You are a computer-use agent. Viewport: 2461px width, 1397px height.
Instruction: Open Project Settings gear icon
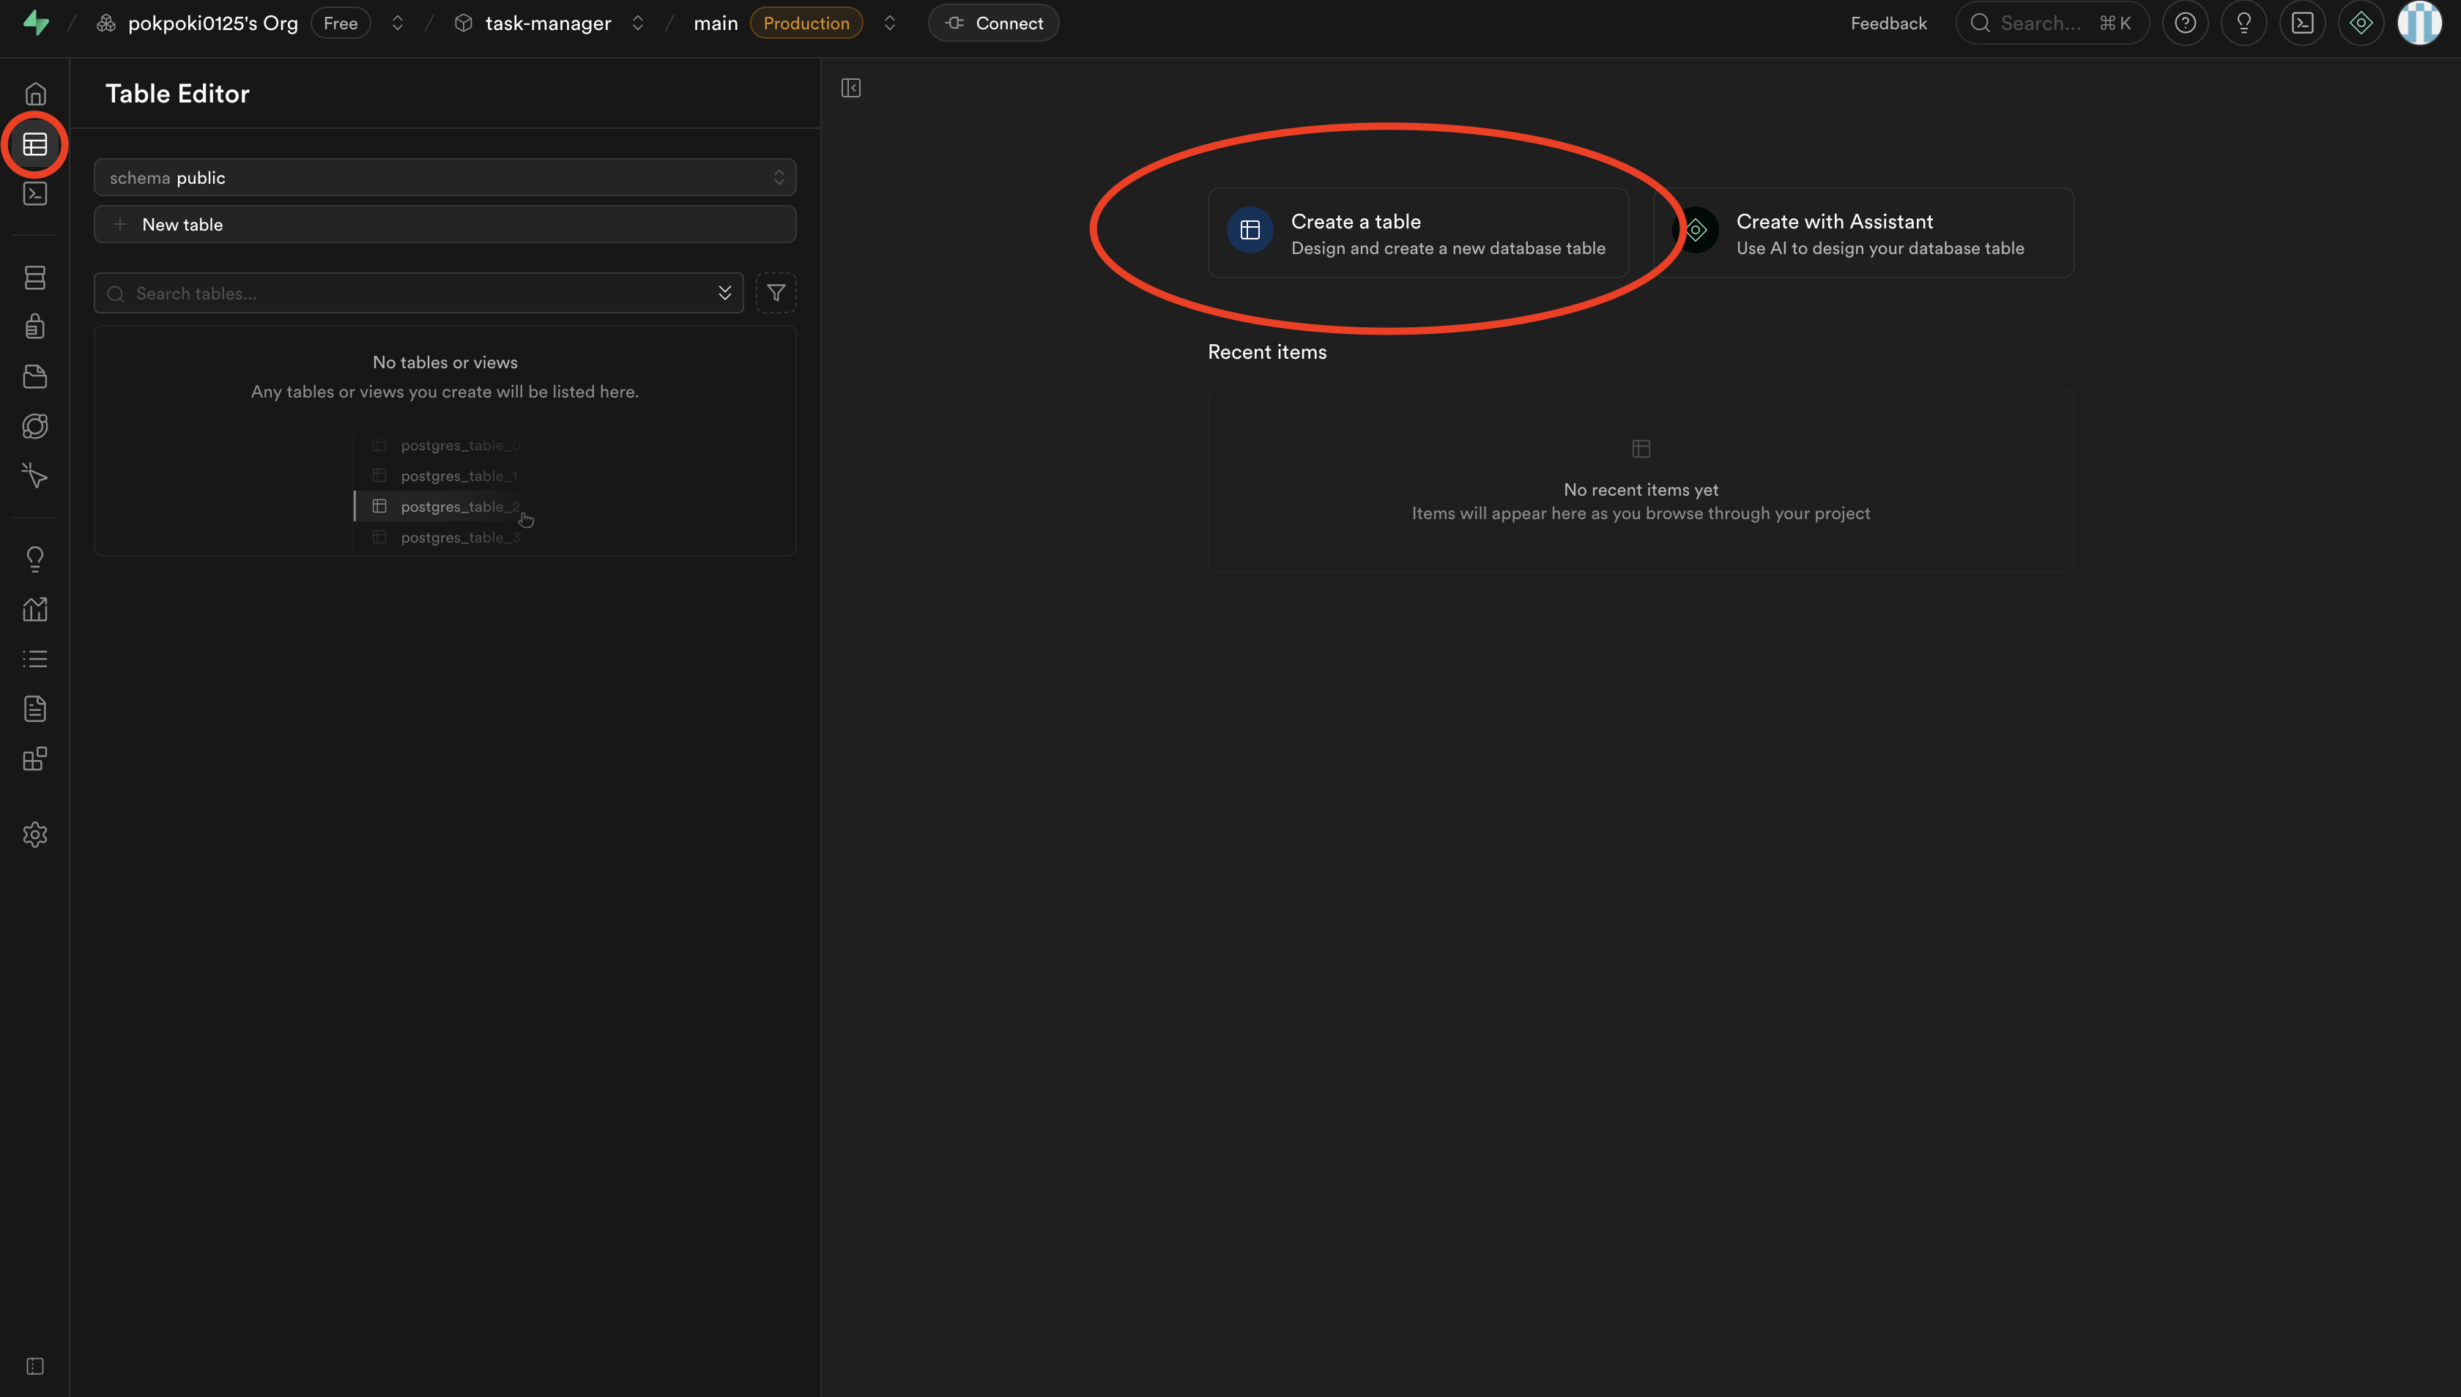[x=34, y=834]
